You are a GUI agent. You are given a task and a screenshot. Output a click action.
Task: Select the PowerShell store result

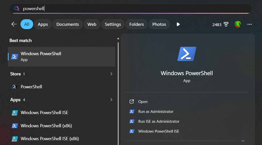pyautogui.click(x=62, y=87)
